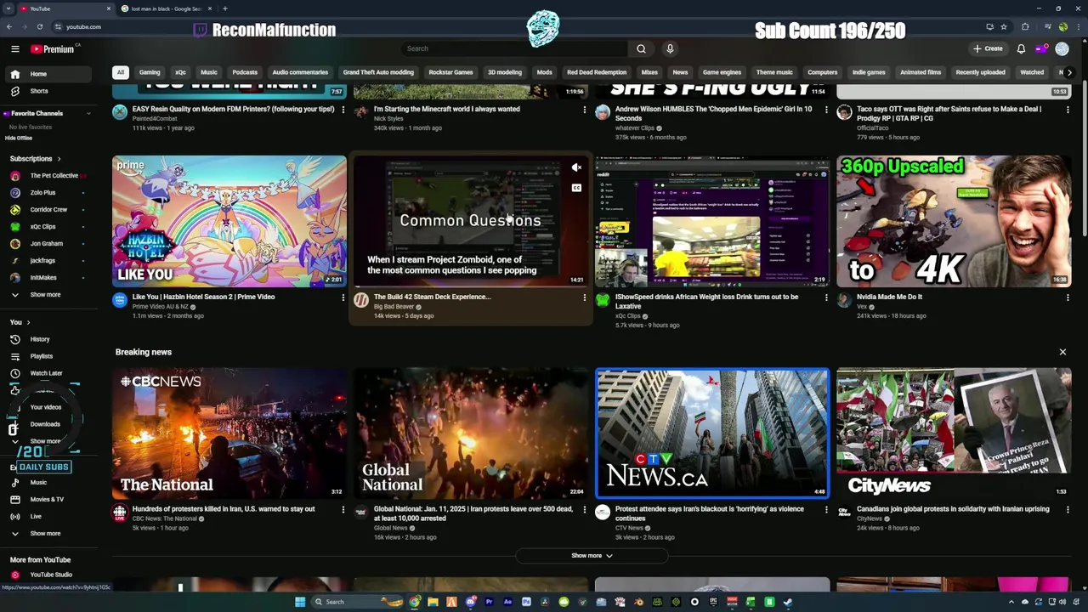Dismiss the Breaking news section
Screen dimensions: 1088x612
click(1062, 352)
